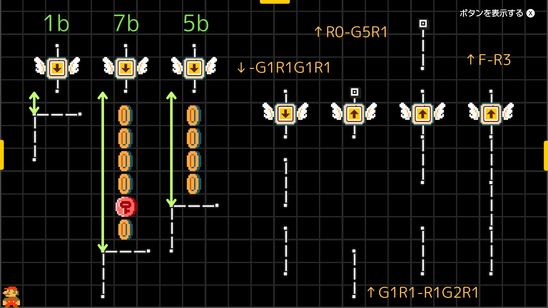Select the Mario character sprite

11,296
